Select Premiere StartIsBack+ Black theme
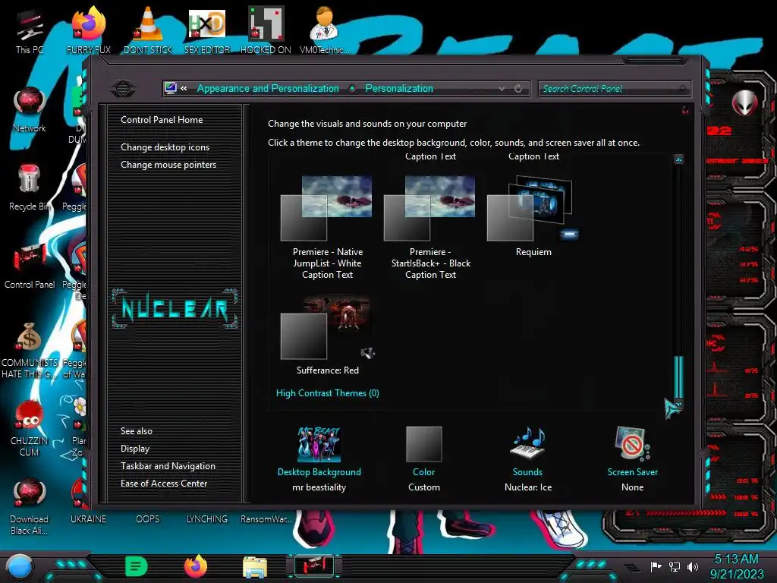The height and width of the screenshot is (583, 777). tap(430, 228)
